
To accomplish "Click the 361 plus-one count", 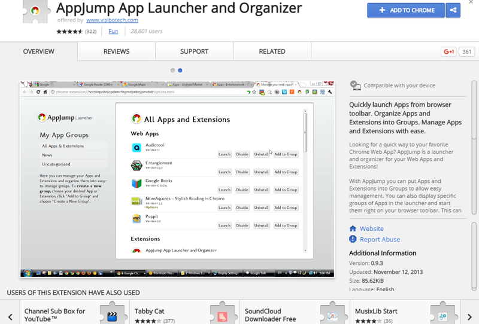I will (466, 52).
